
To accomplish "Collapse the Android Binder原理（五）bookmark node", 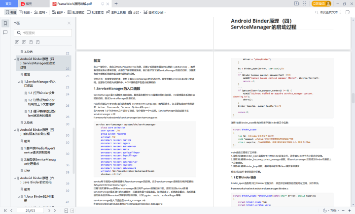I will tap(15, 130).
